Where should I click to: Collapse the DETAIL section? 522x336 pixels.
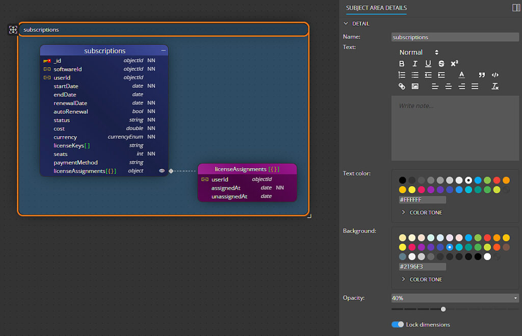(346, 23)
